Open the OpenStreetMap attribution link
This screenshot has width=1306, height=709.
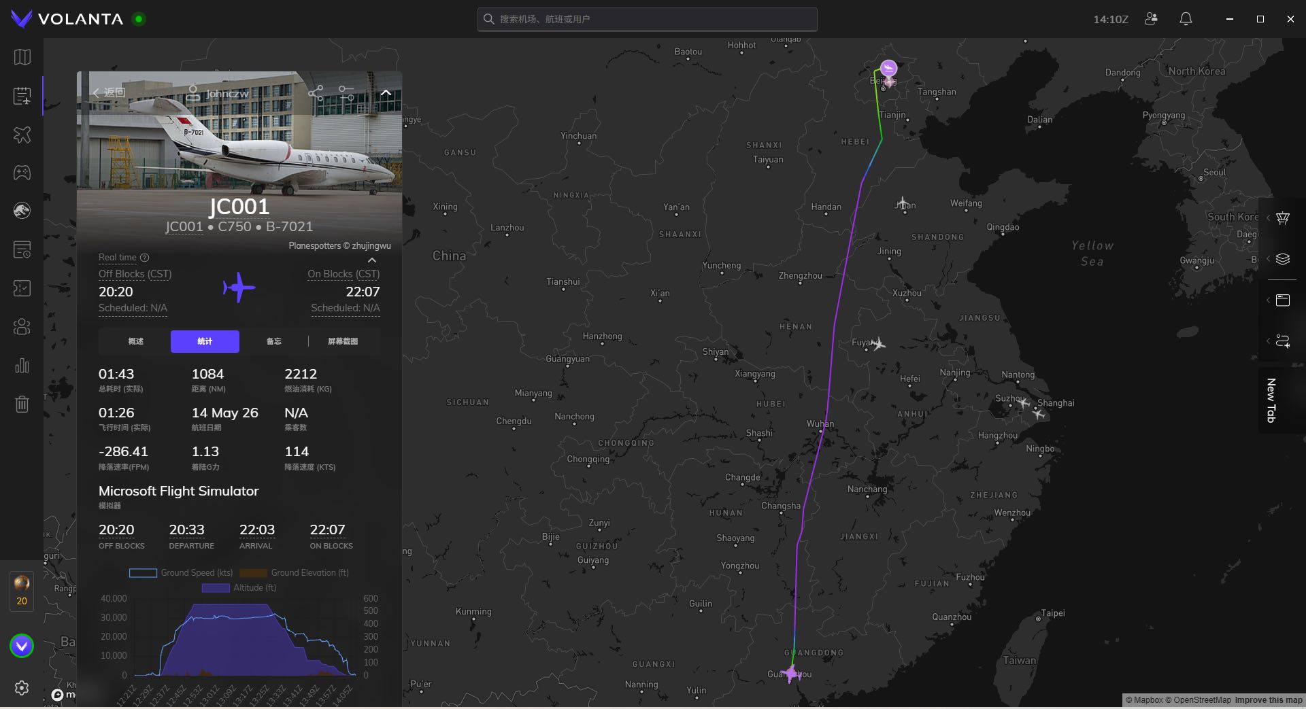point(1198,700)
